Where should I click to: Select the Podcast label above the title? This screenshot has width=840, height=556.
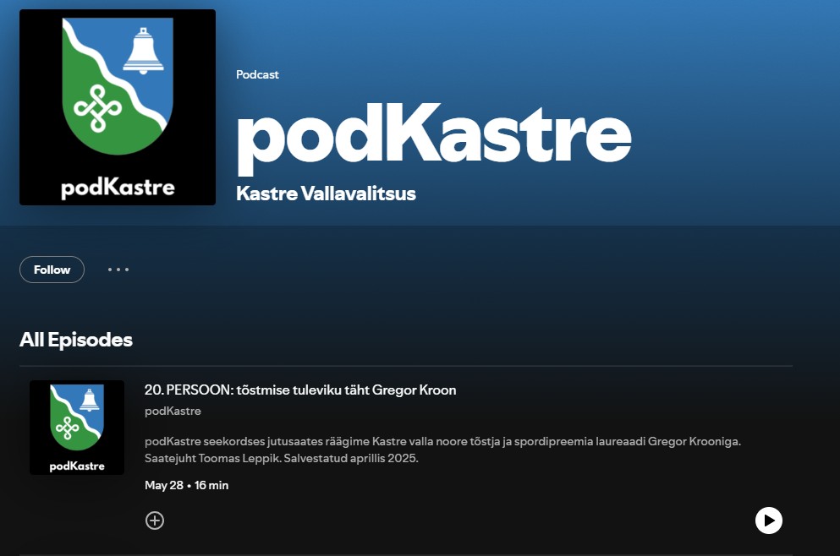coord(258,74)
